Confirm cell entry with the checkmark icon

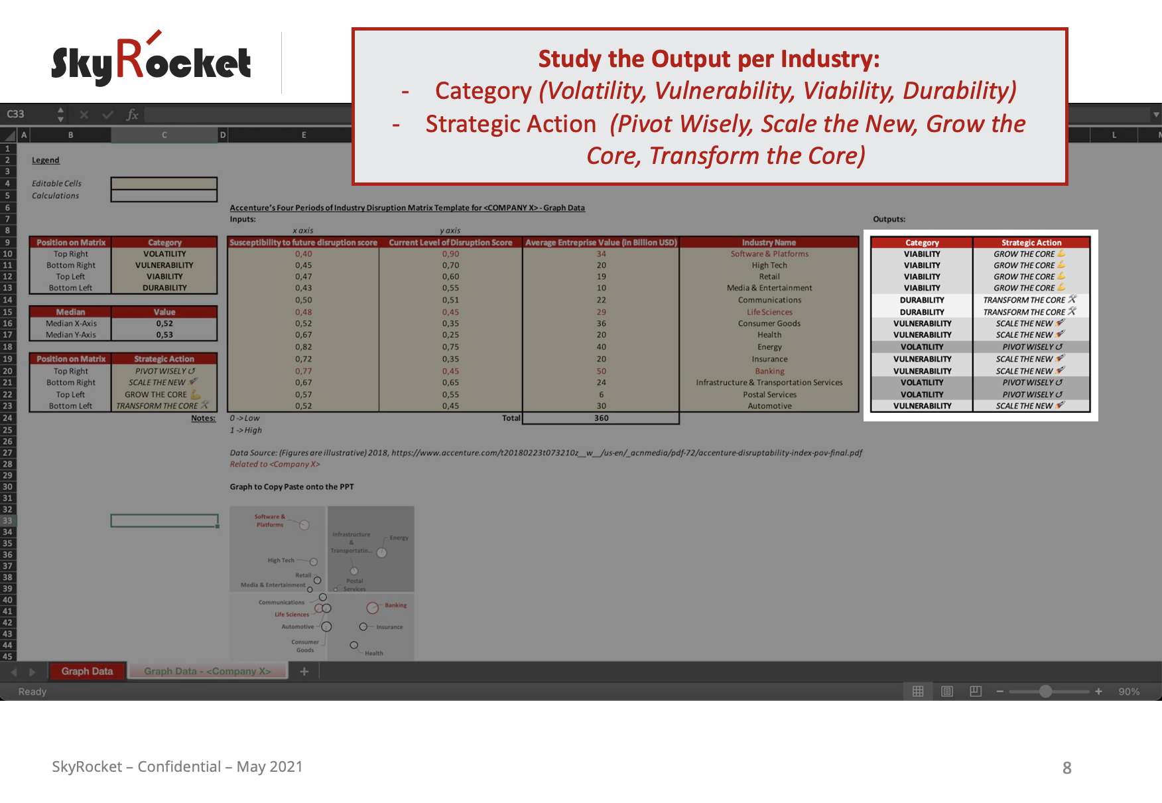107,114
